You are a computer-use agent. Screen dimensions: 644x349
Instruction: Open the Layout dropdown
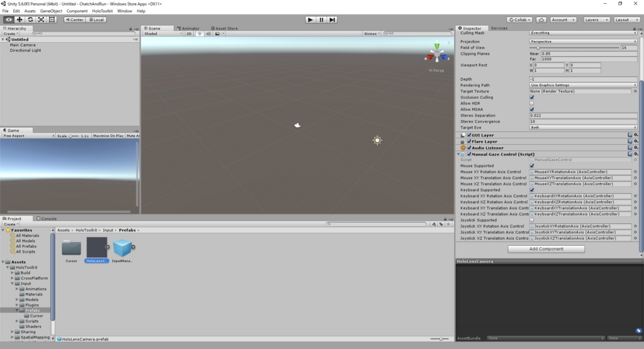pyautogui.click(x=627, y=19)
